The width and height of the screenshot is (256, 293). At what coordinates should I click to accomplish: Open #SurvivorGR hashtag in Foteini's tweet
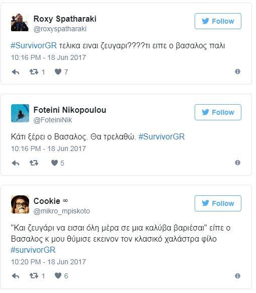(161, 137)
